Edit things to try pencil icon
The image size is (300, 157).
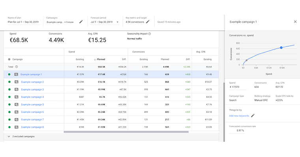tap(253, 115)
